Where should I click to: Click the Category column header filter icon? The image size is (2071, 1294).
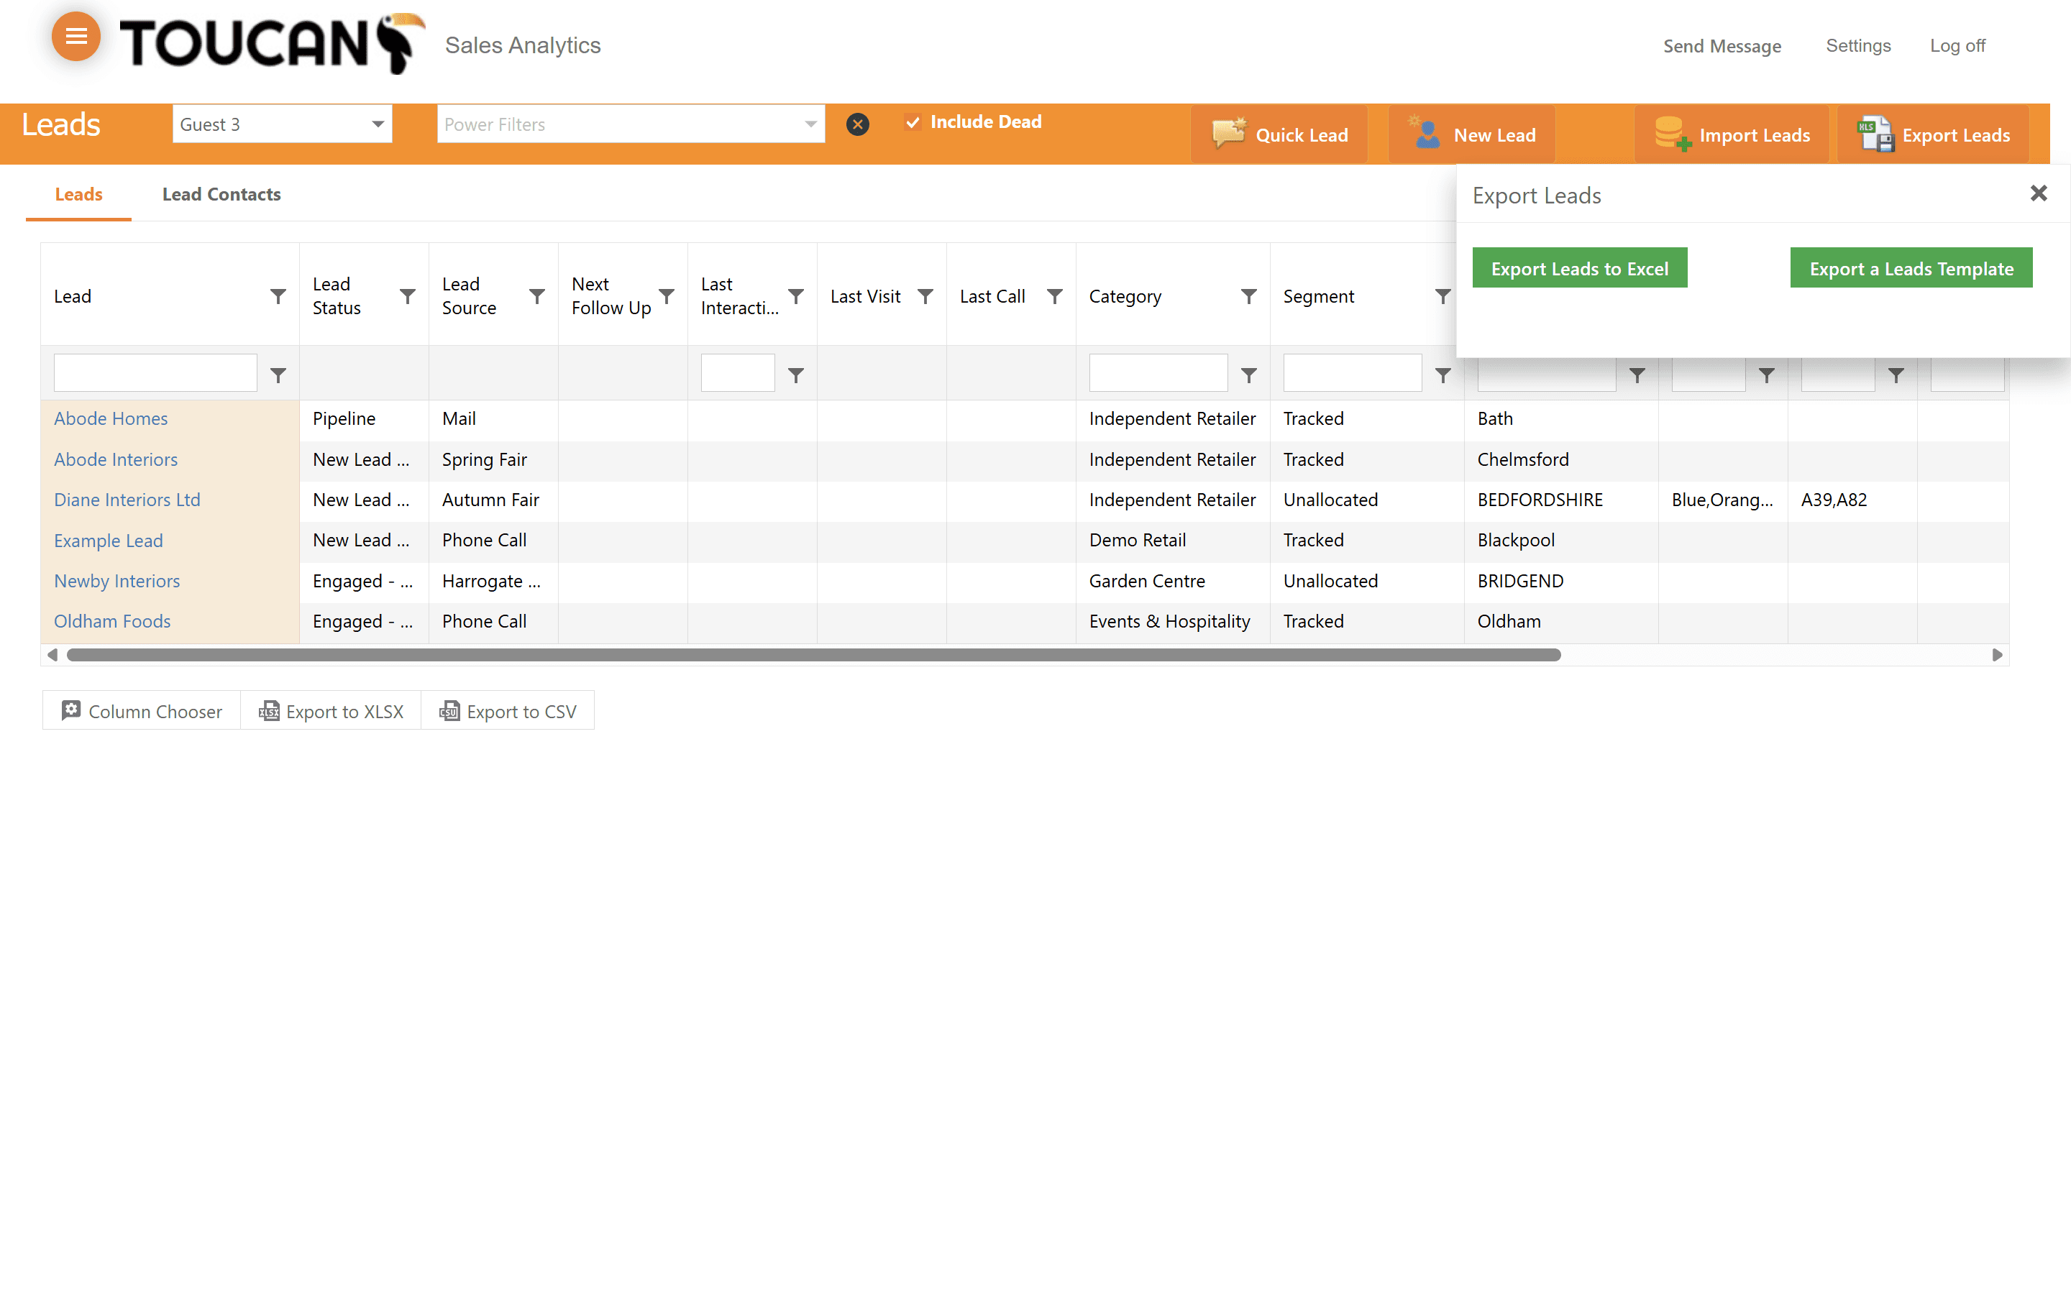[x=1248, y=296]
